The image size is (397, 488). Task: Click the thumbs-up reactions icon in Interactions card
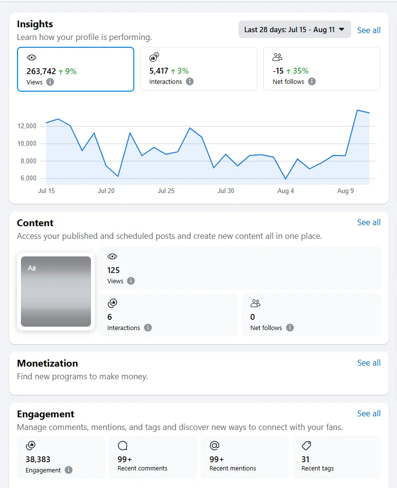(154, 57)
